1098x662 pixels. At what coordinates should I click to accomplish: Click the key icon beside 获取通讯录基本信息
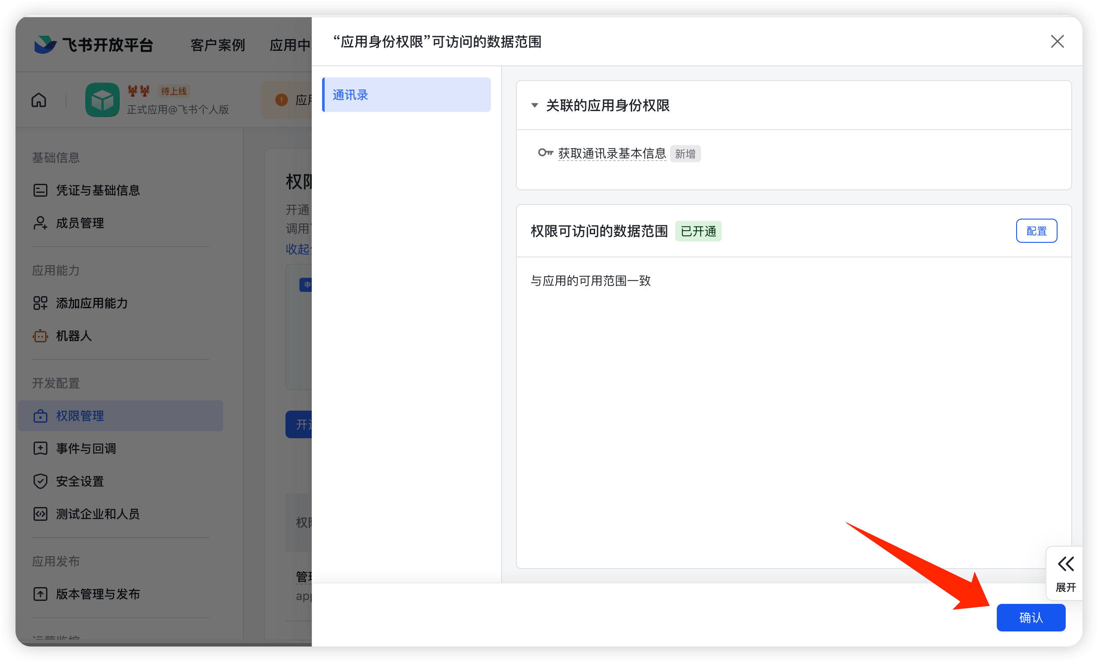pos(545,153)
